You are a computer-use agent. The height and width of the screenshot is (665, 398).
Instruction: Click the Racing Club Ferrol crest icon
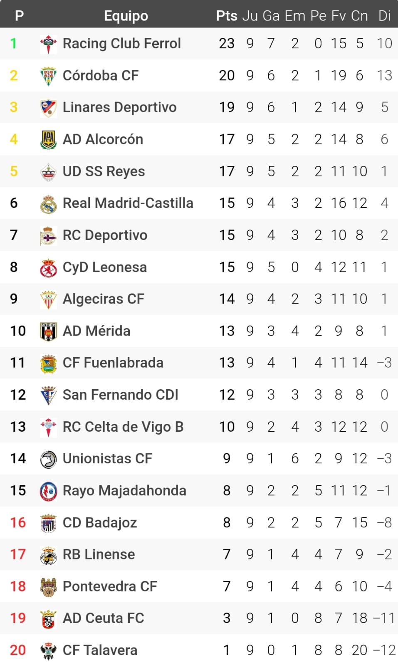click(48, 44)
